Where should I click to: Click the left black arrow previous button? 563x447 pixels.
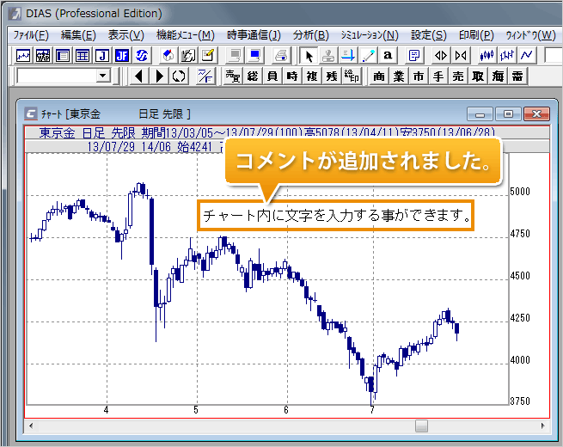[140, 77]
